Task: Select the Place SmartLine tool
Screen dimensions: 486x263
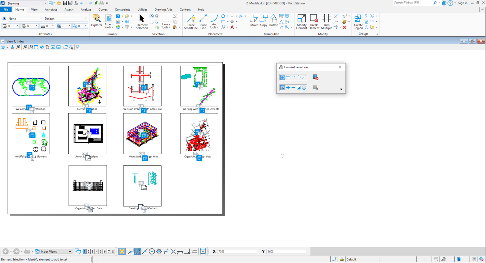Action: 191,22
